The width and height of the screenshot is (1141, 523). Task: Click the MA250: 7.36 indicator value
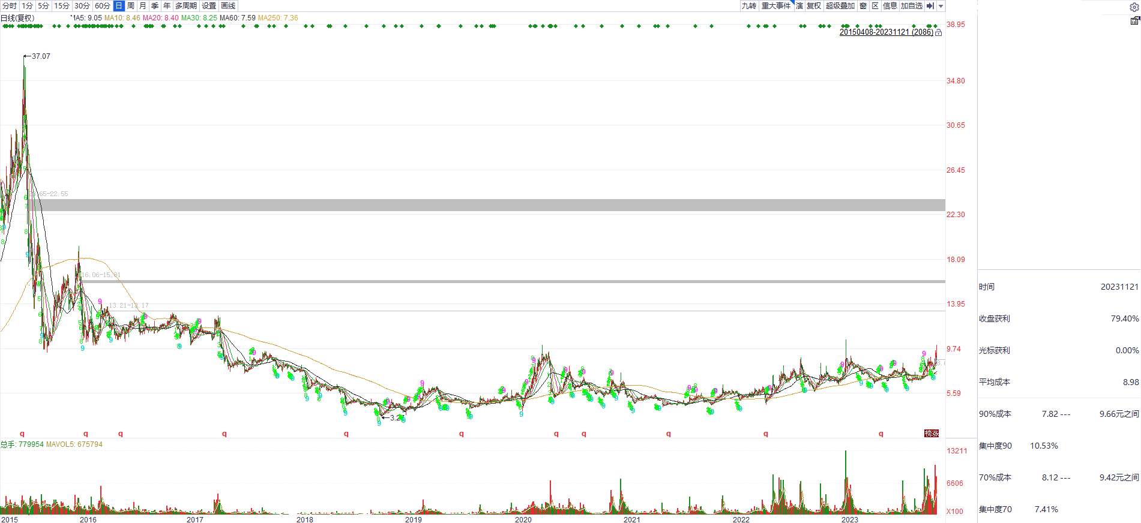278,18
